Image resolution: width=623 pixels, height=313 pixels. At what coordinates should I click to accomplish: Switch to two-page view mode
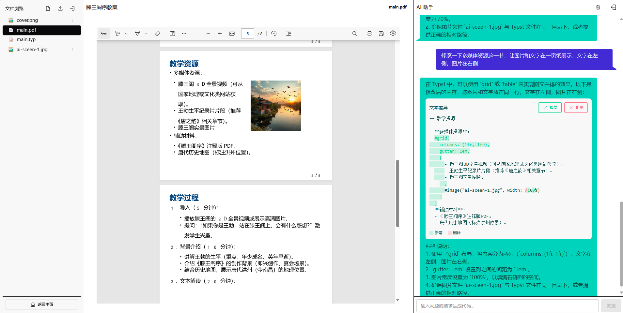(288, 33)
